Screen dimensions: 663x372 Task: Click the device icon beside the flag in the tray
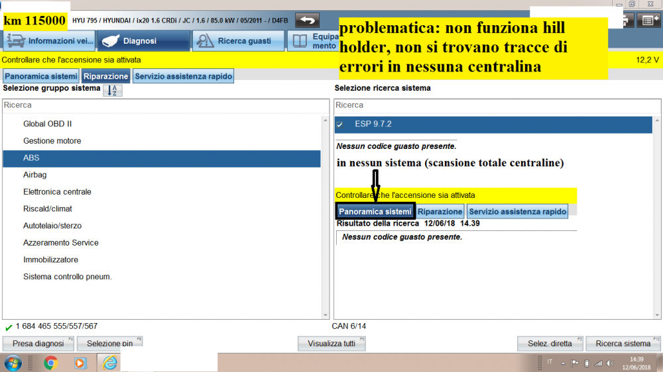[587, 363]
